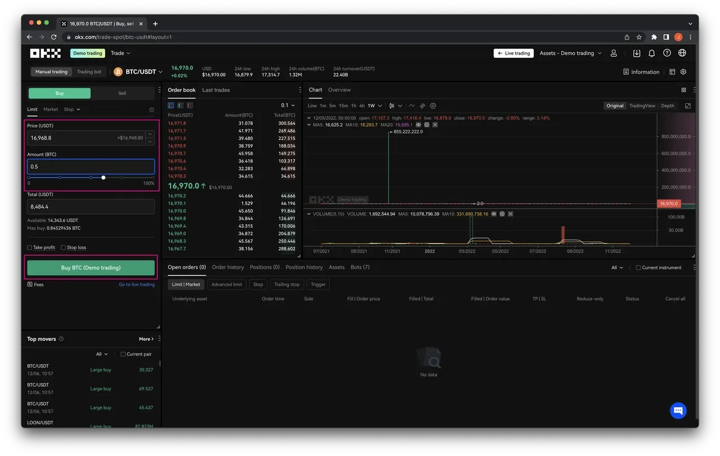The image size is (720, 456).
Task: Switch chart to Depth view
Action: click(668, 106)
